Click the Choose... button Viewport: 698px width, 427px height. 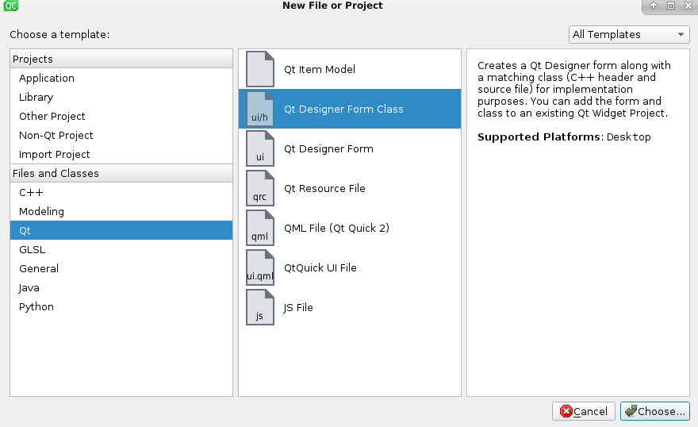pyautogui.click(x=655, y=411)
